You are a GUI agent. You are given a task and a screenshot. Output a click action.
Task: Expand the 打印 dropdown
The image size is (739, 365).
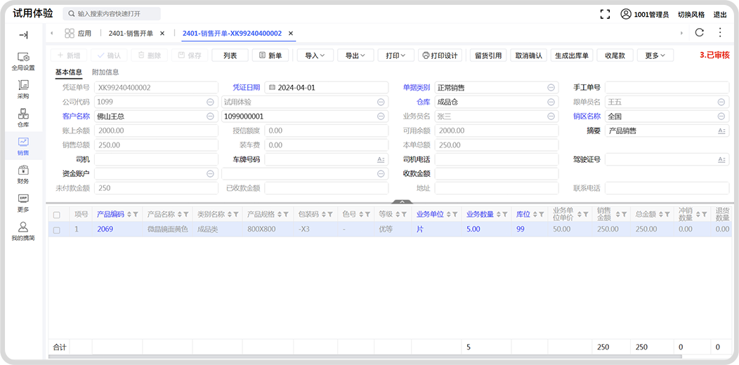click(396, 55)
